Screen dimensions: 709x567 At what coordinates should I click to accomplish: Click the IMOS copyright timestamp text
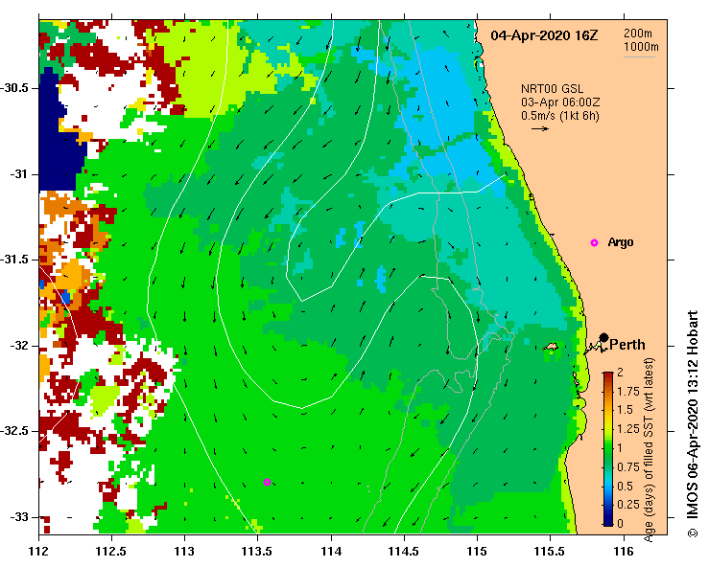pyautogui.click(x=692, y=423)
